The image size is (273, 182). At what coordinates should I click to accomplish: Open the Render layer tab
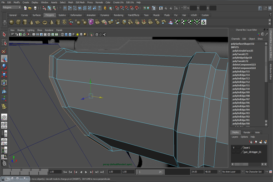click(247, 132)
